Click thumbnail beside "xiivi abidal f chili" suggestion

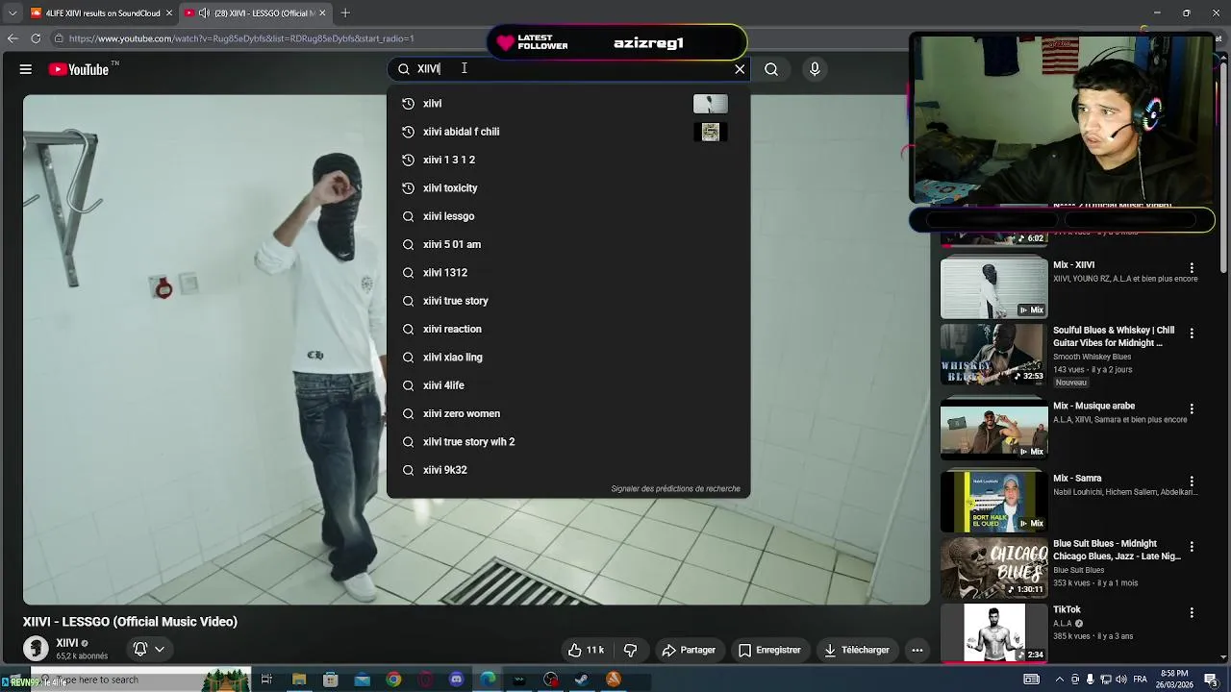tap(711, 133)
